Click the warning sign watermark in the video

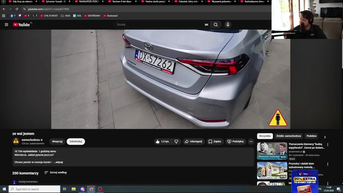tap(278, 118)
